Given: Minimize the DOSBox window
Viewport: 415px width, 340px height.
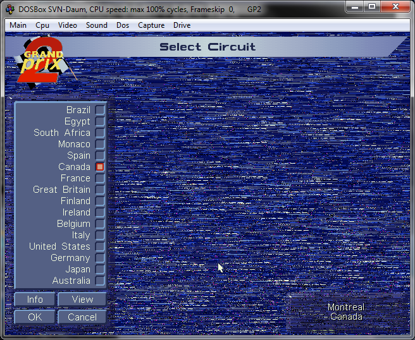Looking at the screenshot, I should [x=355, y=6].
